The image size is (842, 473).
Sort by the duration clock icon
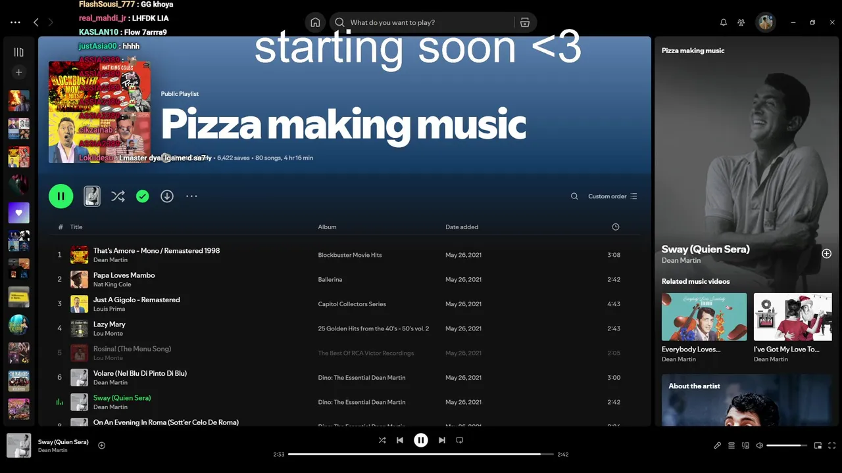click(616, 227)
